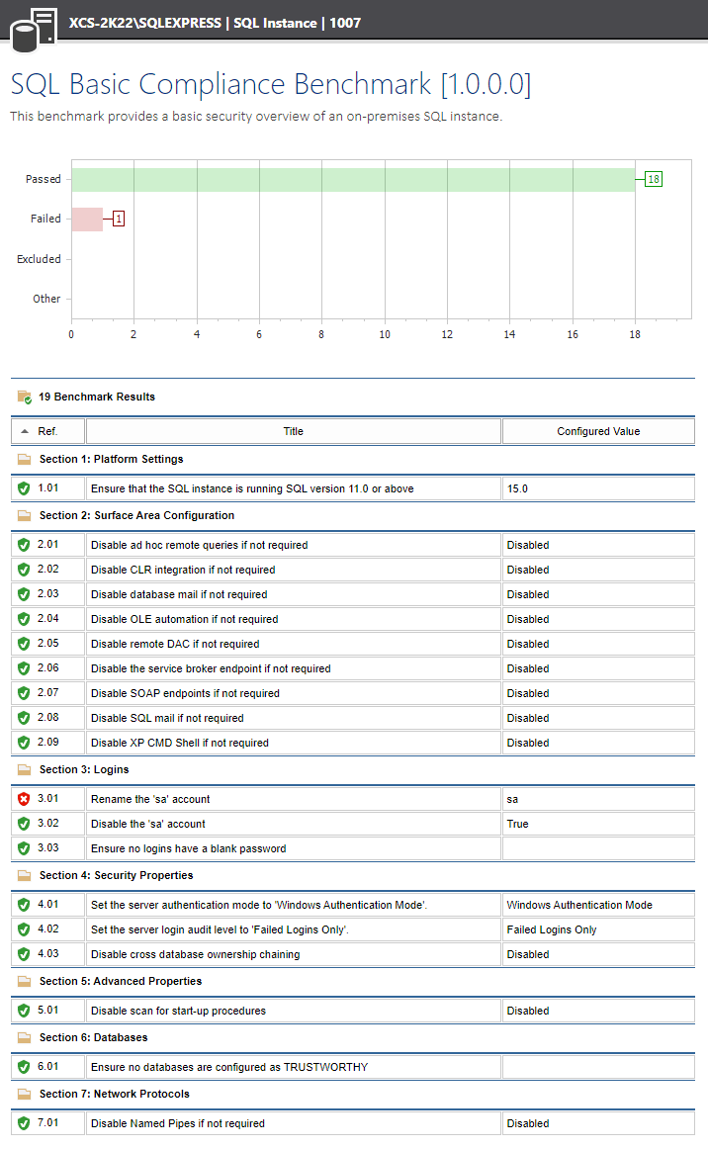Click the passed shield icon for 4.01

[x=24, y=905]
